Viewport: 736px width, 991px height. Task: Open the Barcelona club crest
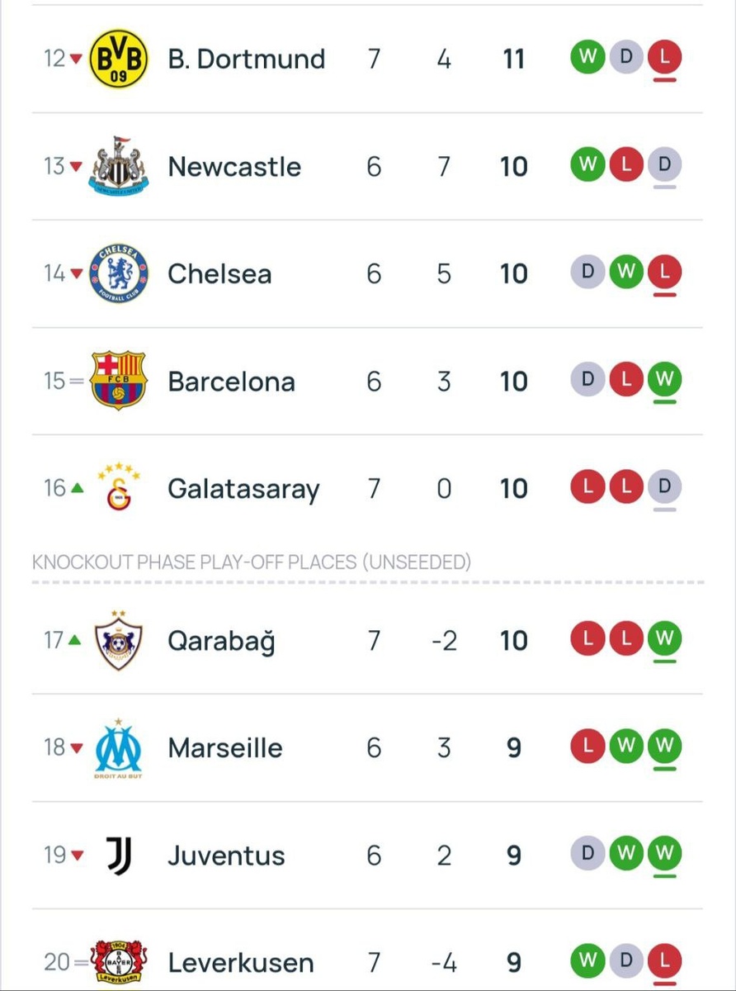point(118,381)
